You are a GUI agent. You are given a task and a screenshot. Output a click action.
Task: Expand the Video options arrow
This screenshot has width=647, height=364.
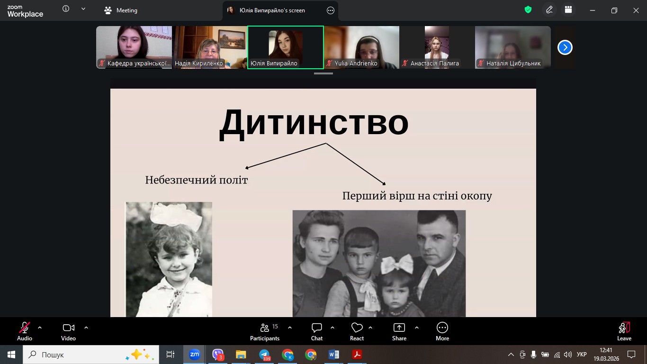pyautogui.click(x=86, y=328)
